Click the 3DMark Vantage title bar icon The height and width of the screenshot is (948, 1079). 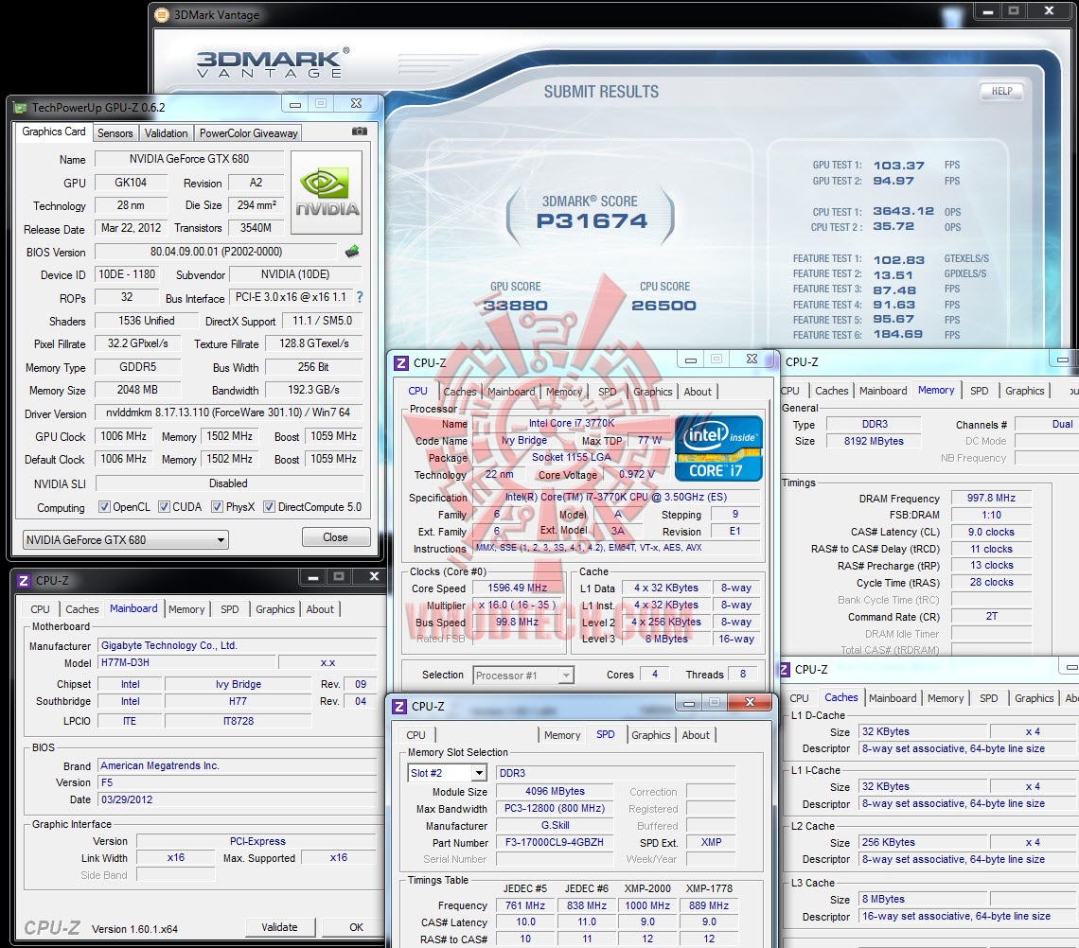tap(162, 14)
